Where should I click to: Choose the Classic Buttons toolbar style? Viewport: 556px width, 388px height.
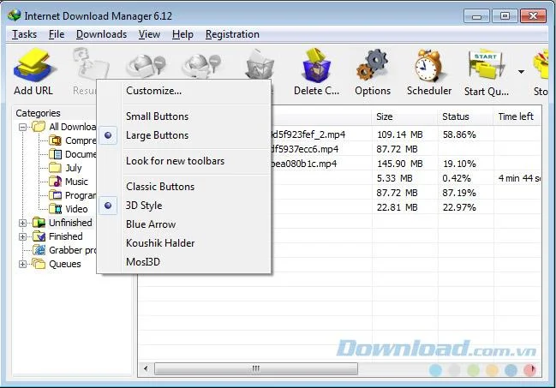[160, 187]
